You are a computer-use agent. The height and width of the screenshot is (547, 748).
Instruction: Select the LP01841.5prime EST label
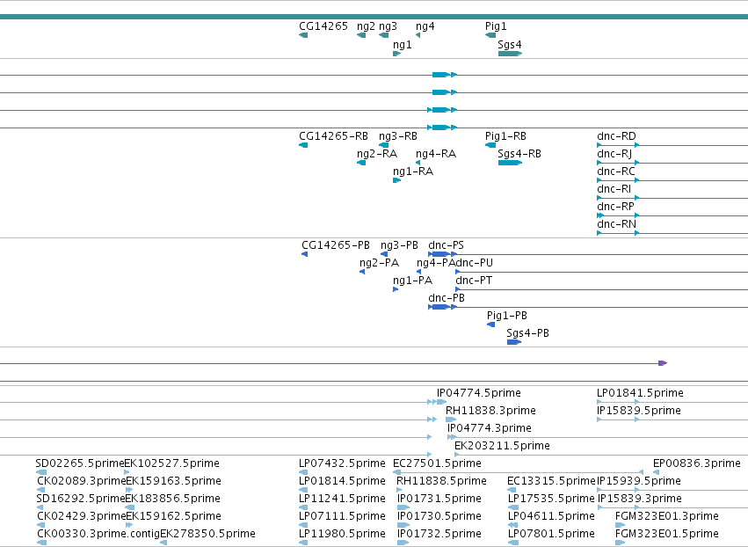coord(640,393)
